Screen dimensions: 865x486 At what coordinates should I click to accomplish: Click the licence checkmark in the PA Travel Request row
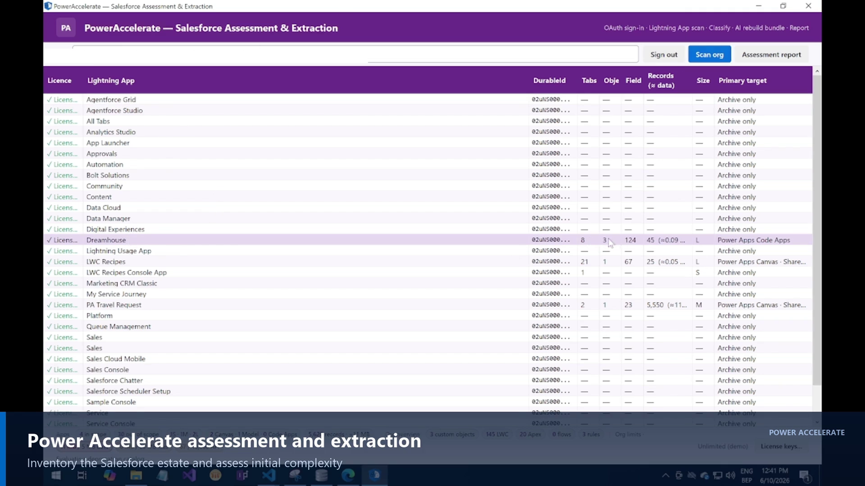coord(49,305)
